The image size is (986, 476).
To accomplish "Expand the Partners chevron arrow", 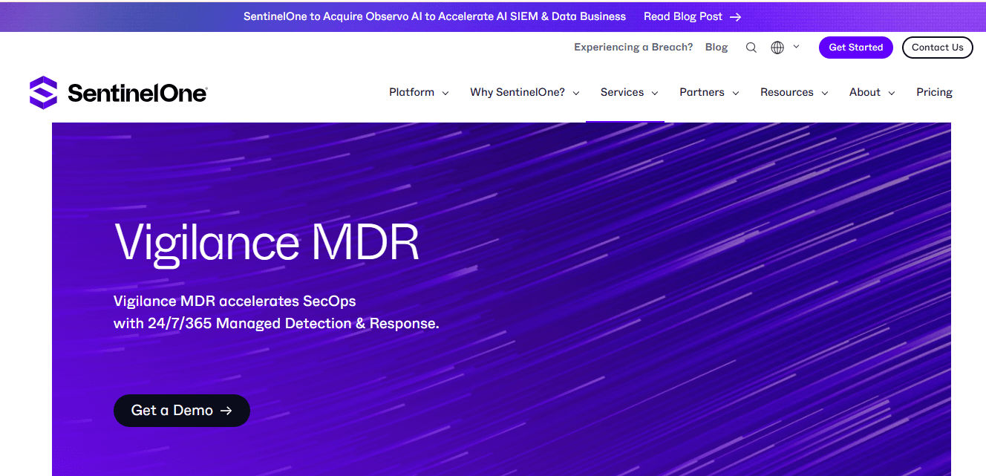I will [736, 94].
